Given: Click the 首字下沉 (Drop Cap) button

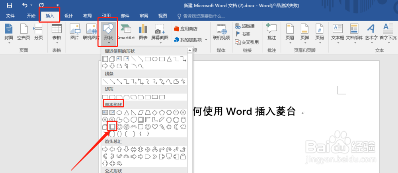Looking at the screenshot, I should pos(388,34).
